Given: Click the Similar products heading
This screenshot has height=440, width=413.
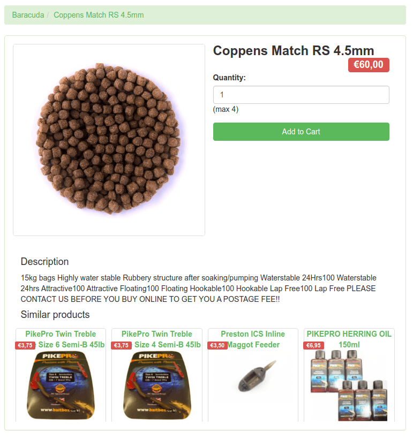Looking at the screenshot, I should pos(55,315).
